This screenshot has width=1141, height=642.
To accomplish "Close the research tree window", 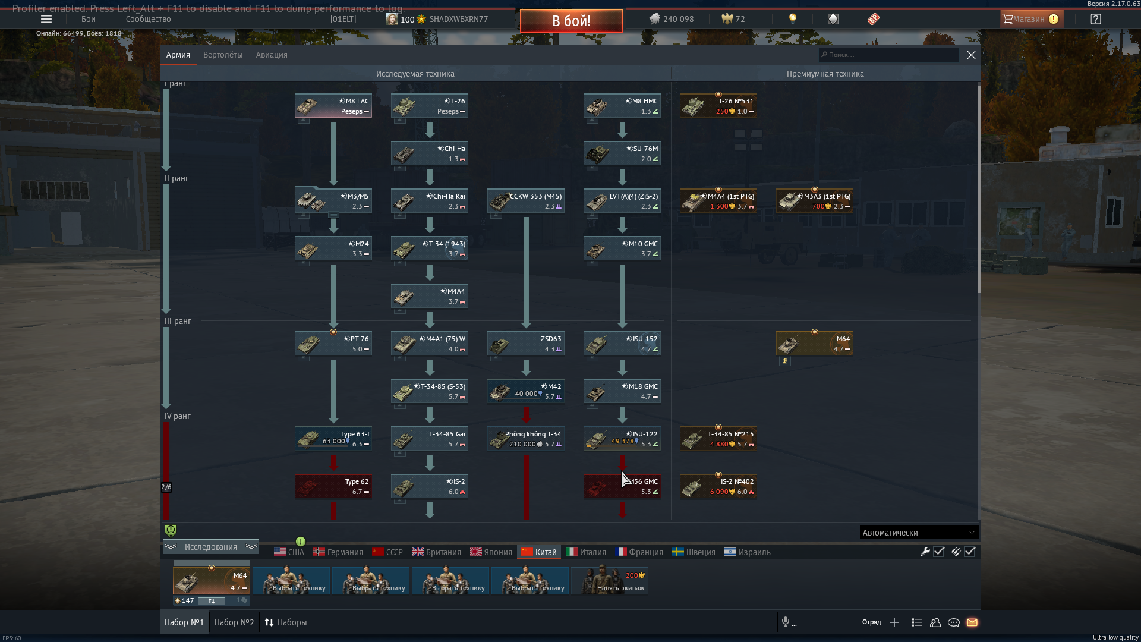I will [x=971, y=55].
